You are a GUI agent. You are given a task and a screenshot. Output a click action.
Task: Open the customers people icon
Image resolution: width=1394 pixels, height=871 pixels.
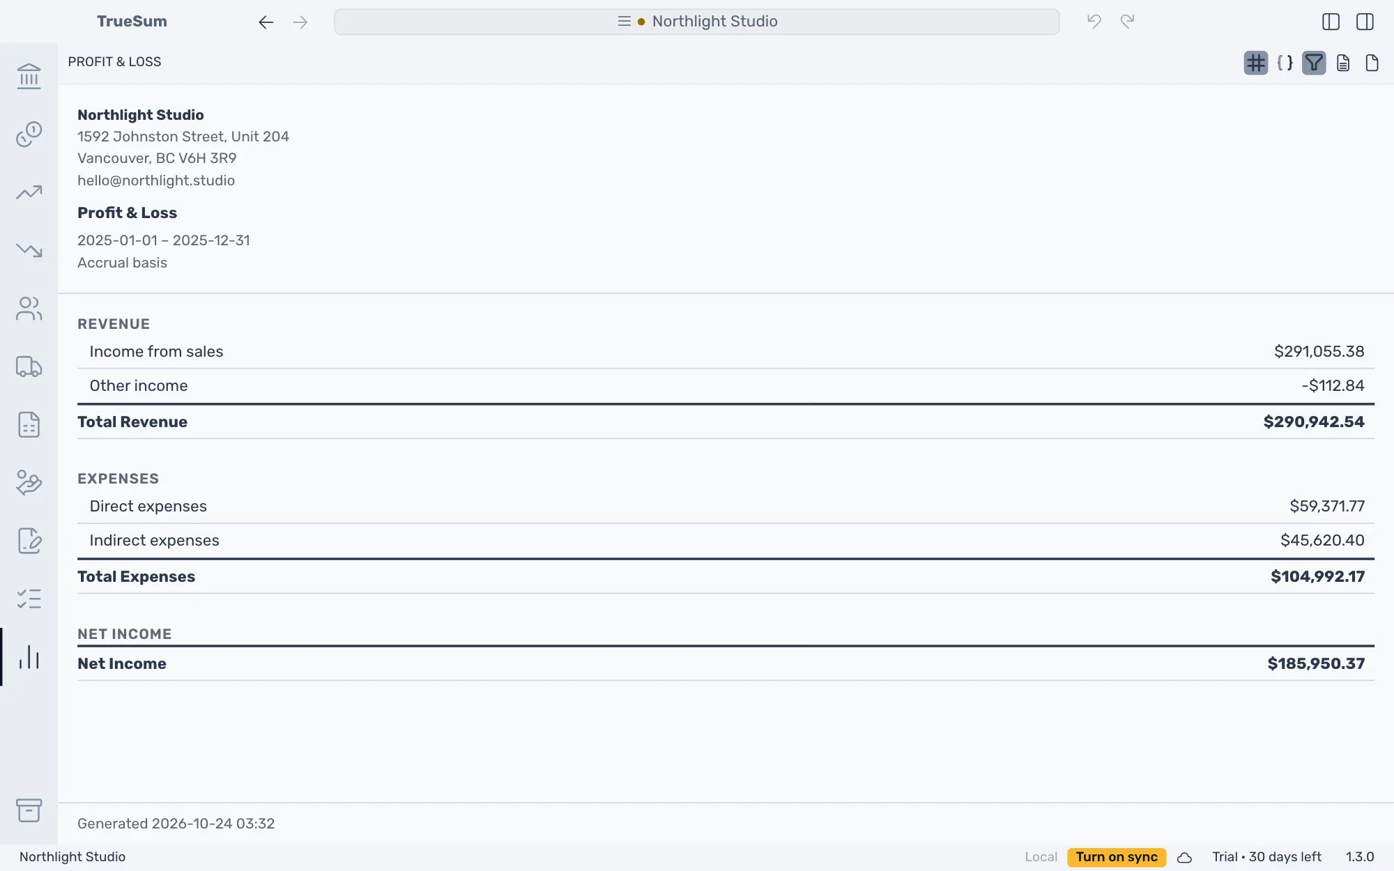pyautogui.click(x=29, y=309)
